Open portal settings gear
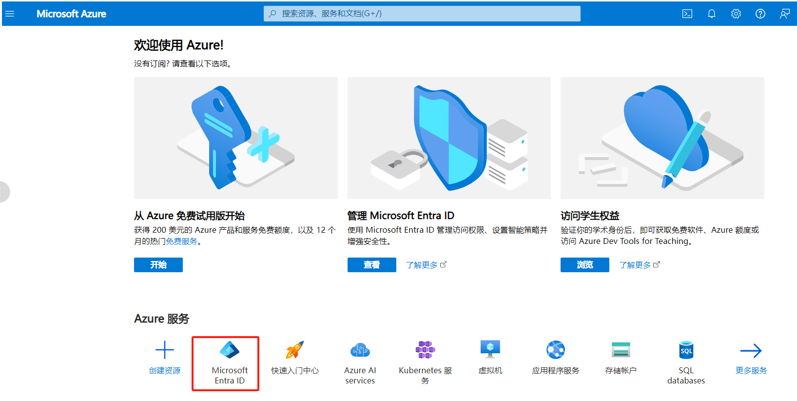Image resolution: width=797 pixels, height=401 pixels. click(x=736, y=14)
